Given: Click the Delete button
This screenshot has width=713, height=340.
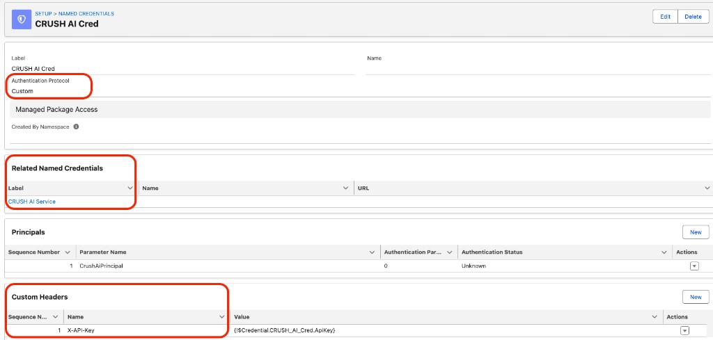Looking at the screenshot, I should pos(693,17).
